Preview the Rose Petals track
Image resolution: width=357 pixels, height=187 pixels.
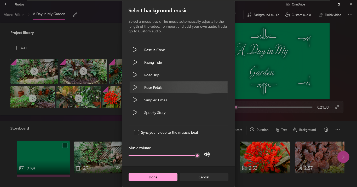[135, 87]
